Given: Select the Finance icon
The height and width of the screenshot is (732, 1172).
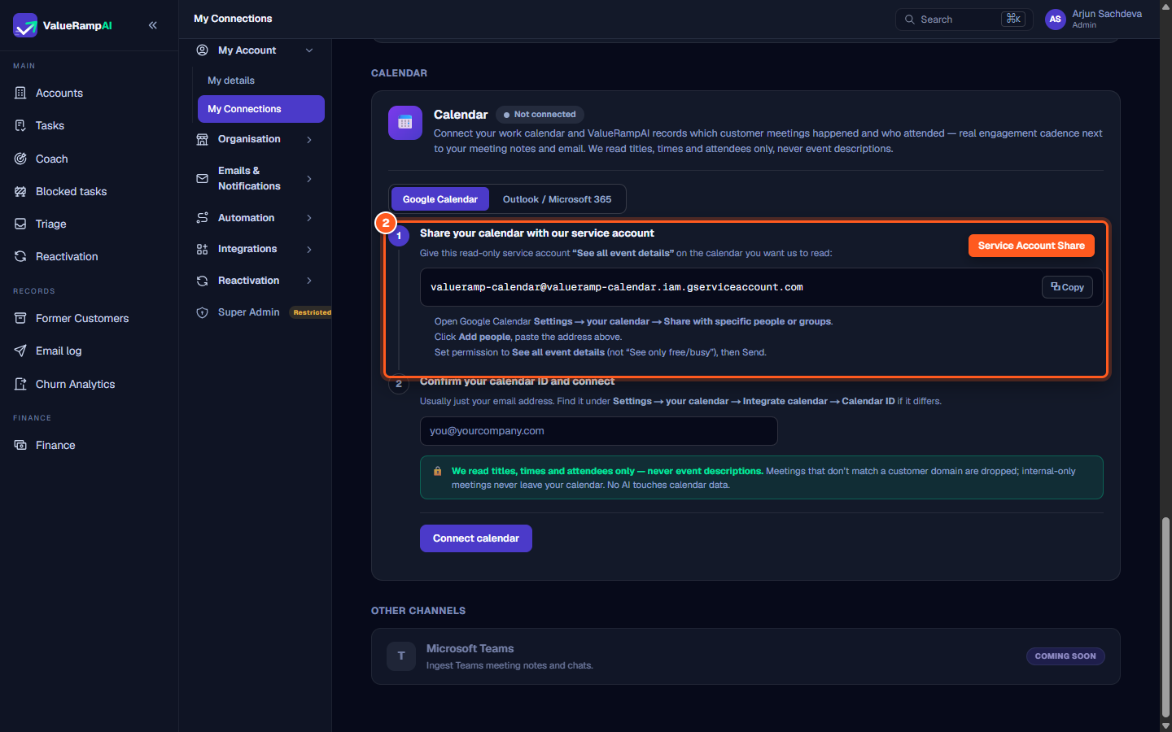Looking at the screenshot, I should click(20, 445).
